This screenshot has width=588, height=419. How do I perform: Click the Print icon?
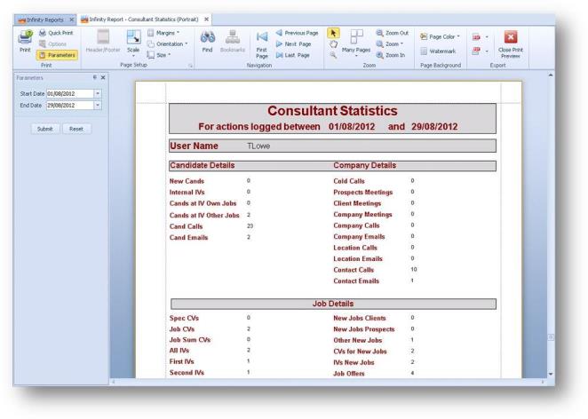[23, 42]
